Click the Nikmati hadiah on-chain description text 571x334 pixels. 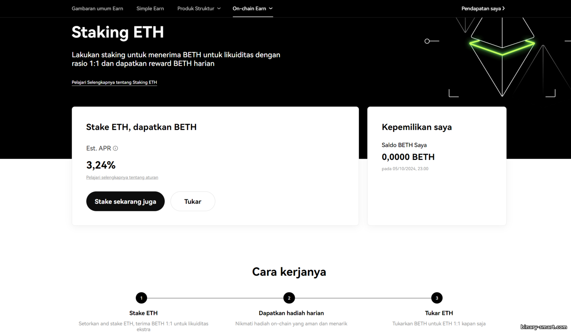pos(291,324)
